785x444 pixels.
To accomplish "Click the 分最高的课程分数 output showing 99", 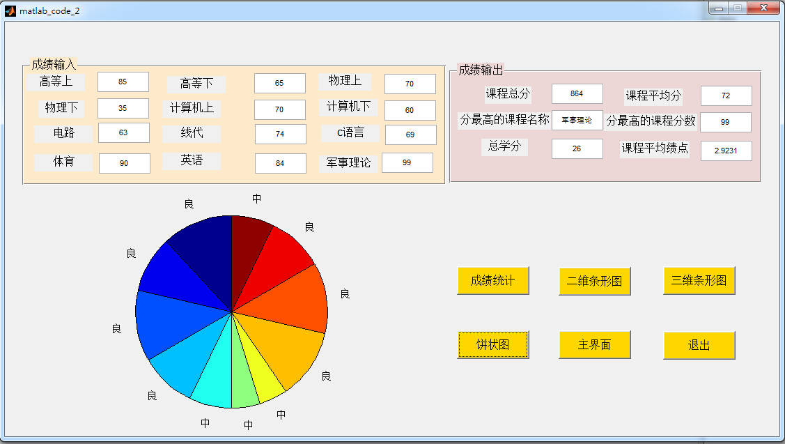I will 726,122.
